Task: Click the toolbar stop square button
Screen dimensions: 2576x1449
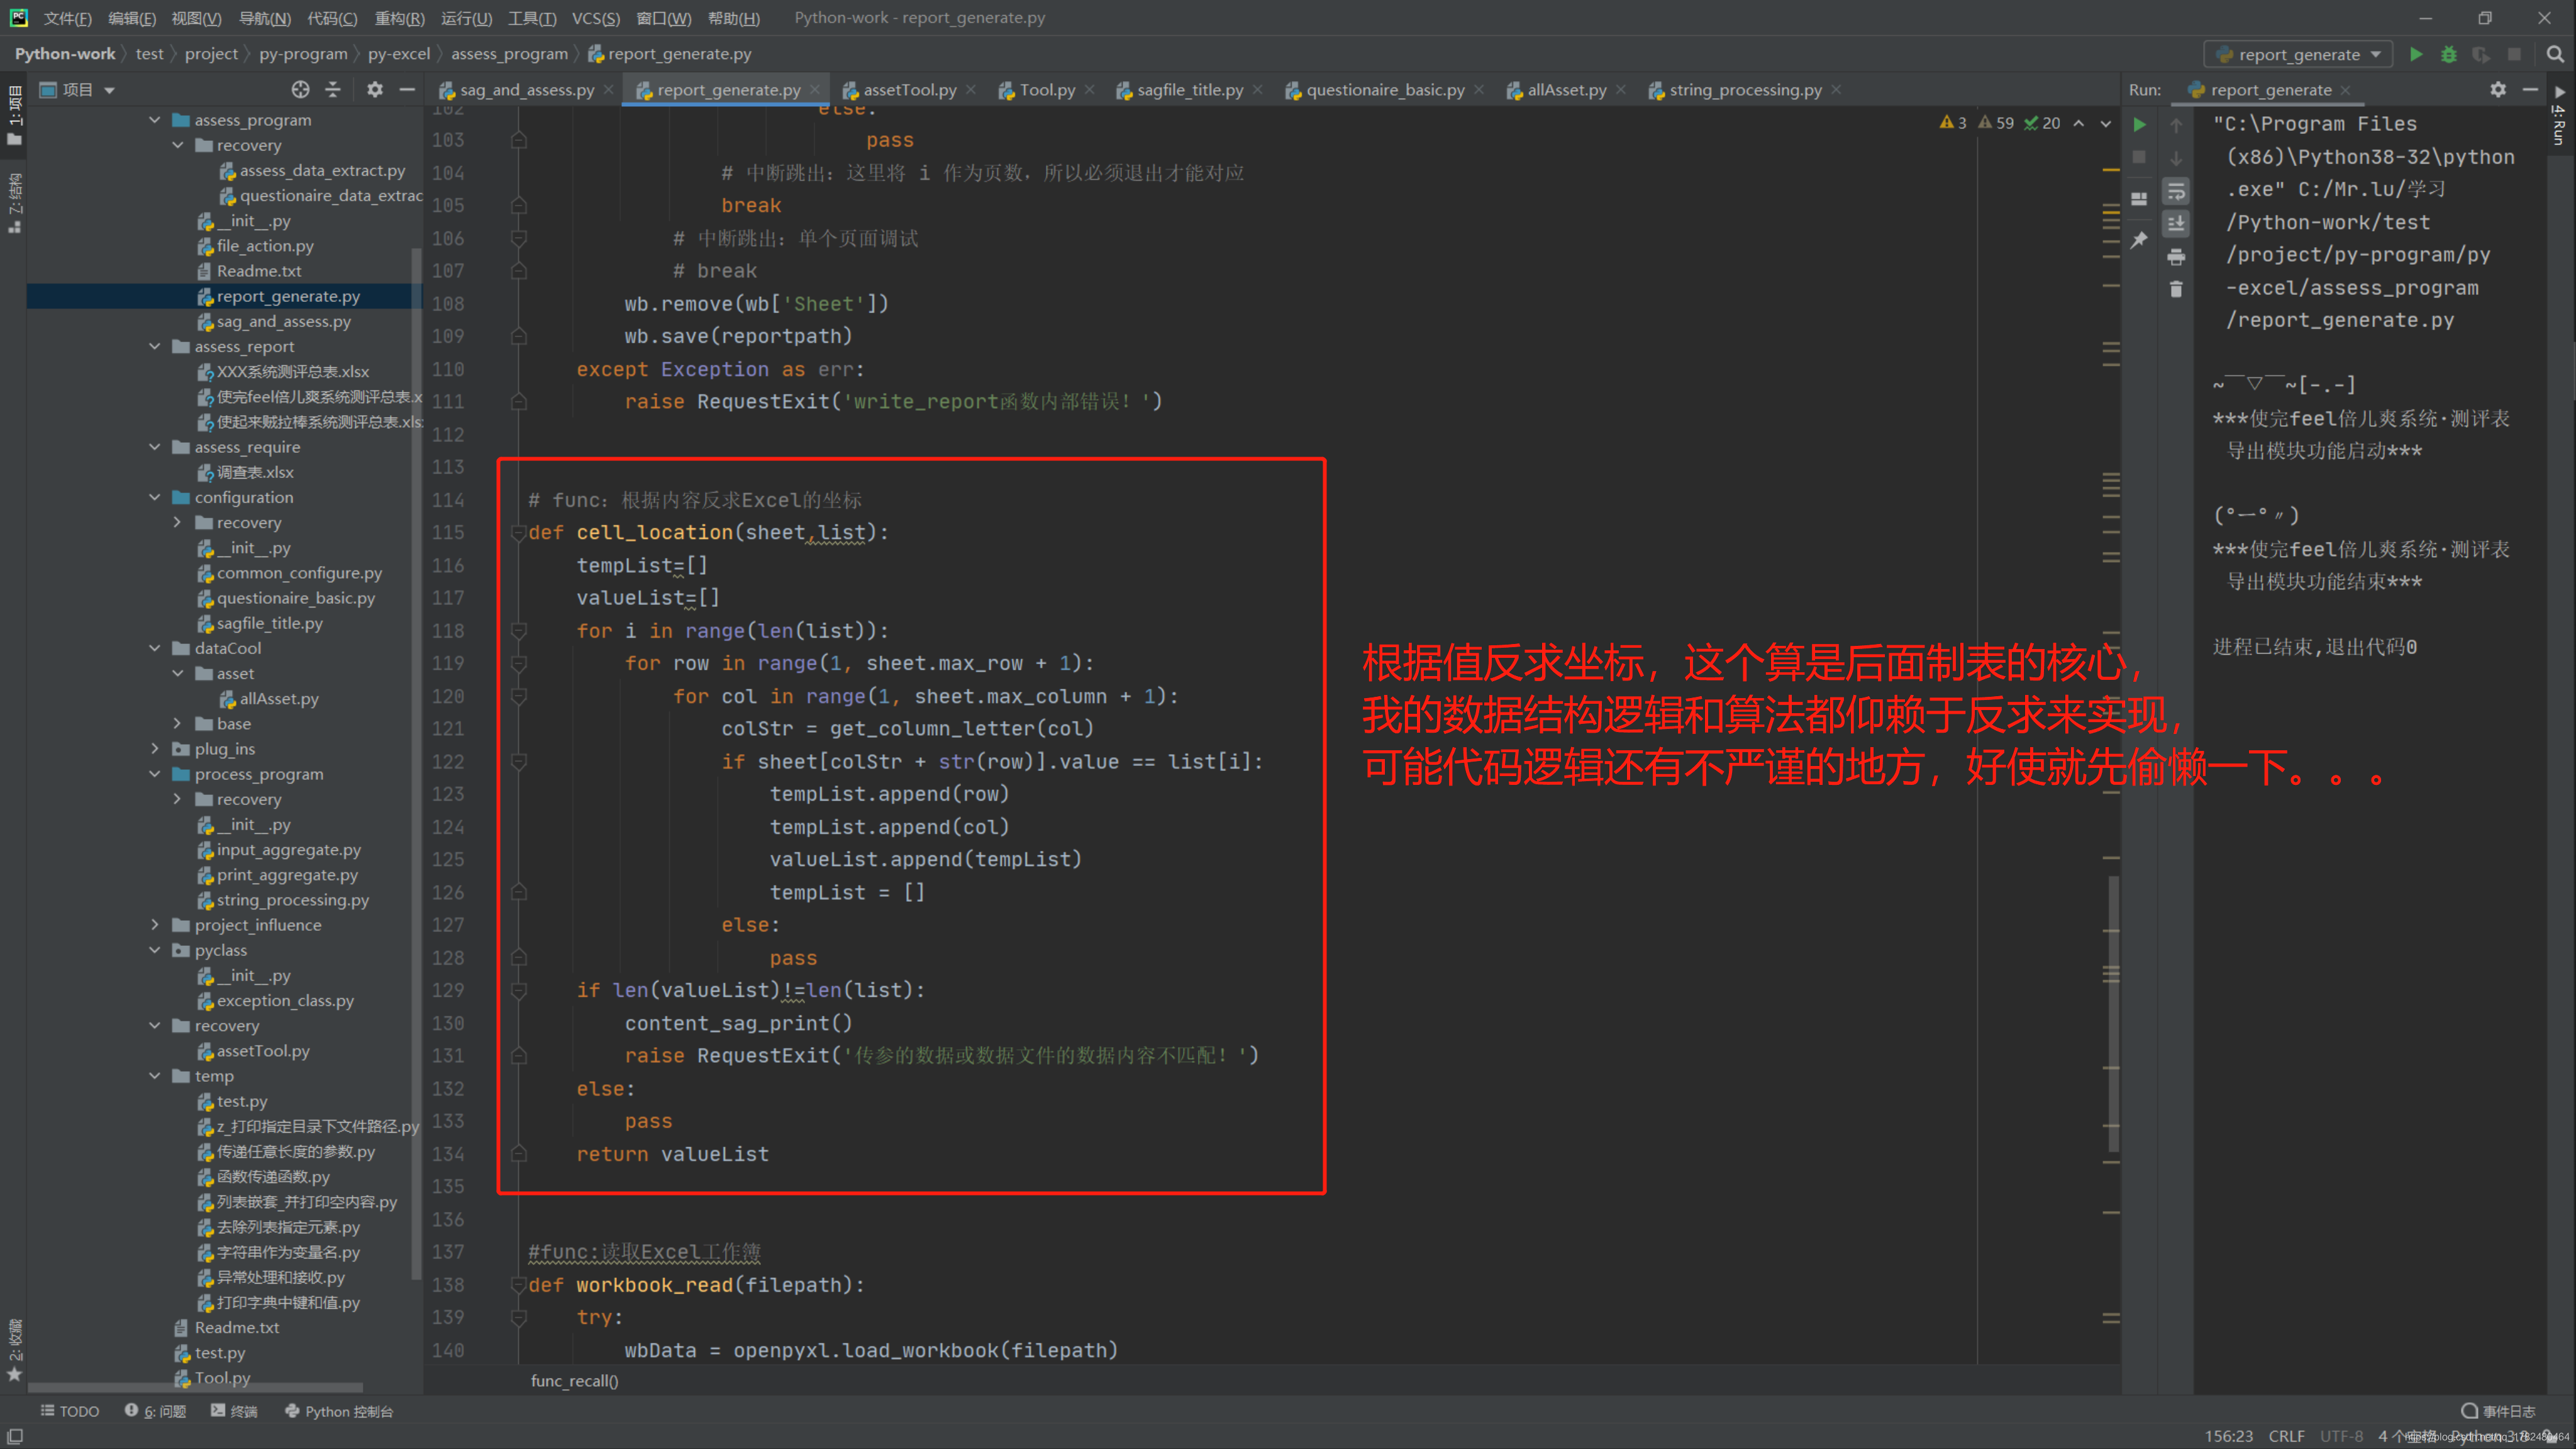Action: [2514, 54]
